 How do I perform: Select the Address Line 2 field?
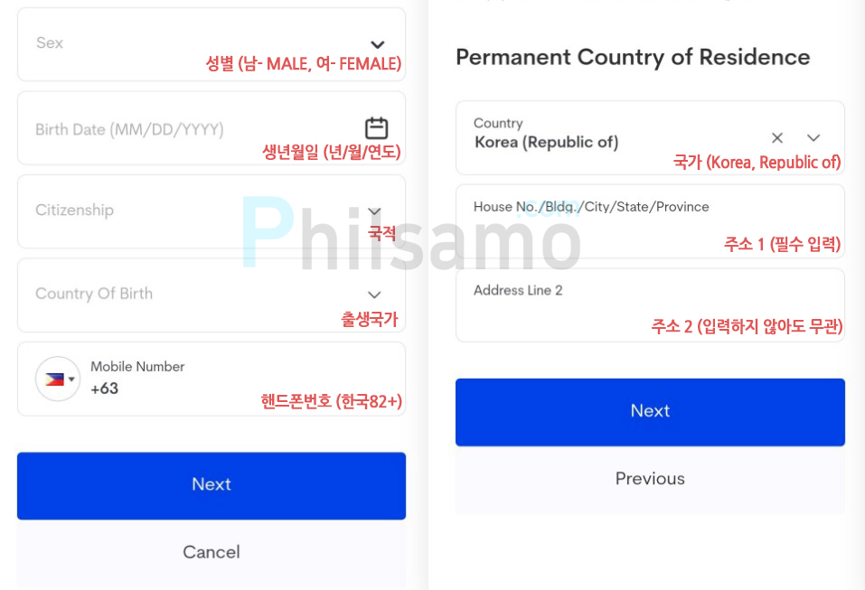pos(650,304)
